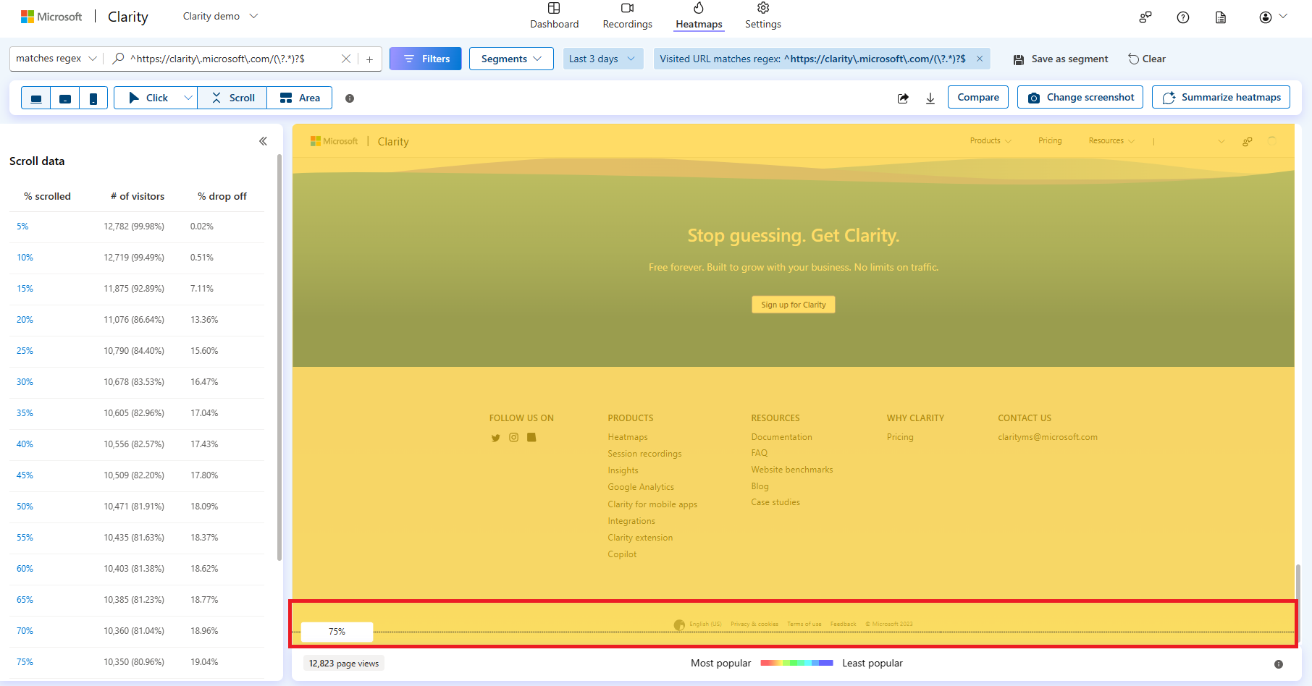The width and height of the screenshot is (1312, 686).
Task: Select the desktop device view
Action: [x=36, y=98]
